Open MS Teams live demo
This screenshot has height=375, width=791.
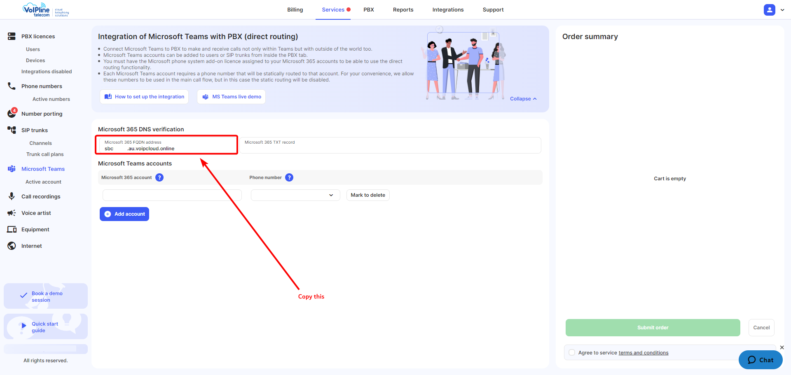coord(231,97)
